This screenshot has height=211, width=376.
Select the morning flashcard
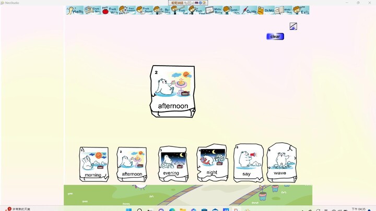[94, 164]
